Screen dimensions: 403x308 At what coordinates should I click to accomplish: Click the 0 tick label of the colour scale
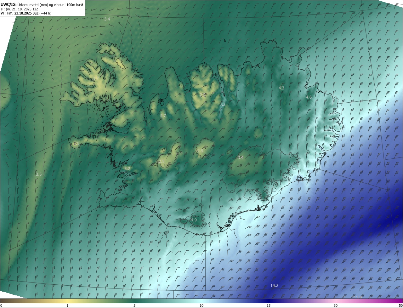1,305
